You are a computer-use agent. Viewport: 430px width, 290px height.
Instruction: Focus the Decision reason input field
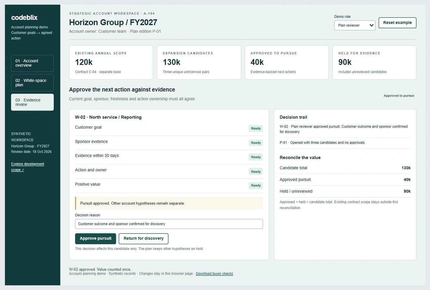(169, 224)
